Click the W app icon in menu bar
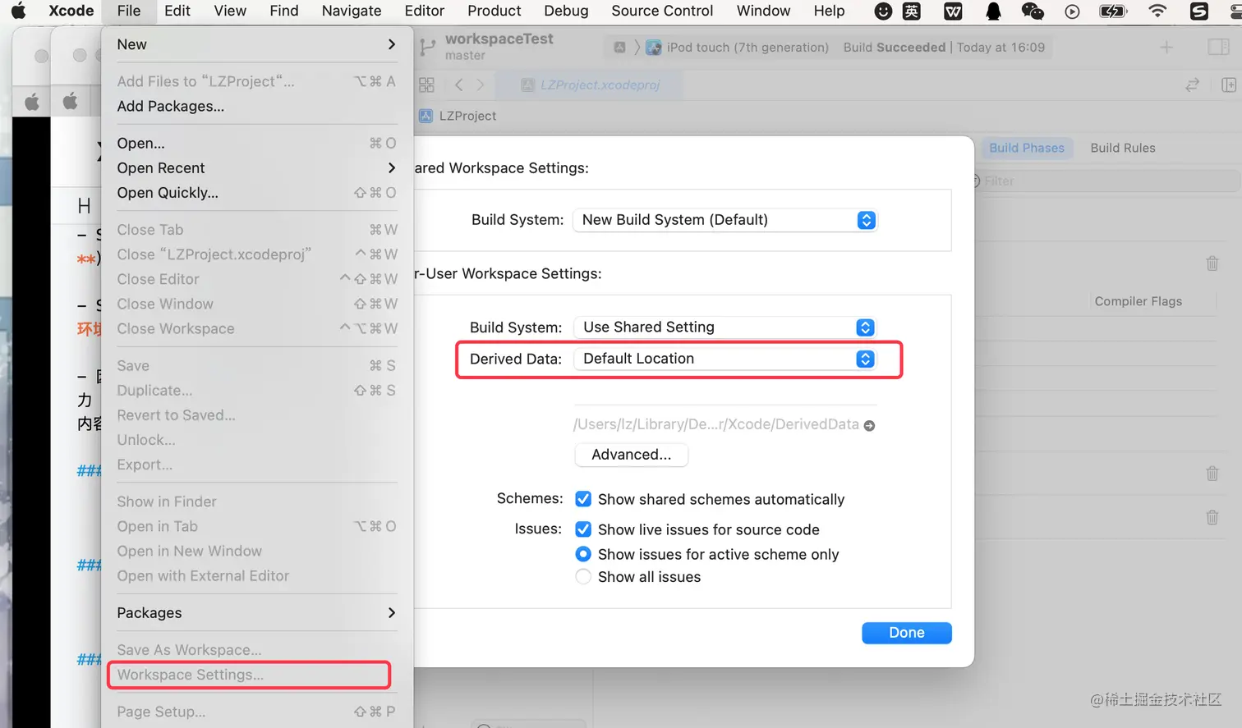This screenshot has height=728, width=1242. 953,11
